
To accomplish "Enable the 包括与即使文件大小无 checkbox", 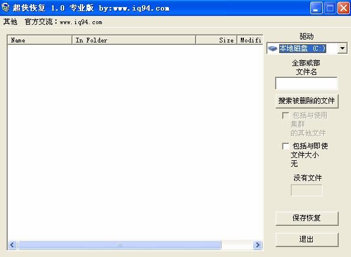I will click(x=286, y=146).
